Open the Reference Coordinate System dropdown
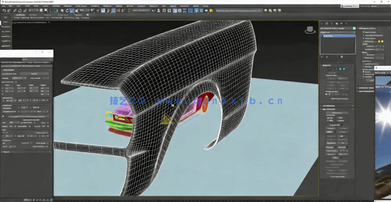 point(84,10)
